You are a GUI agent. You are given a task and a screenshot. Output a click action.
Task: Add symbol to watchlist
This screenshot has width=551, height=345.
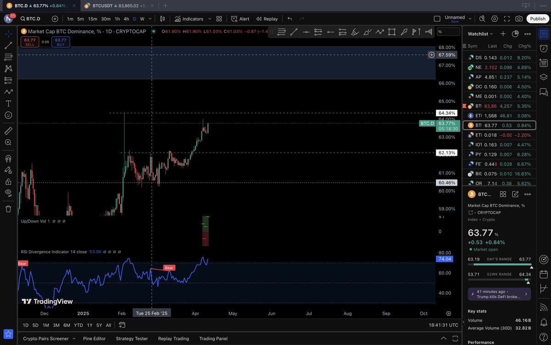tap(503, 34)
